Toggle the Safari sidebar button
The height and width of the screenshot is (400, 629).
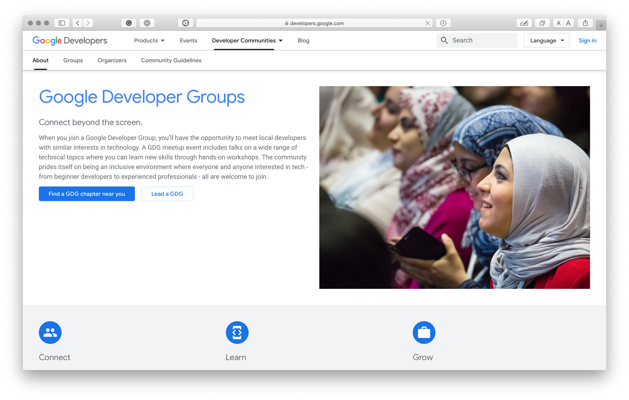coord(62,23)
